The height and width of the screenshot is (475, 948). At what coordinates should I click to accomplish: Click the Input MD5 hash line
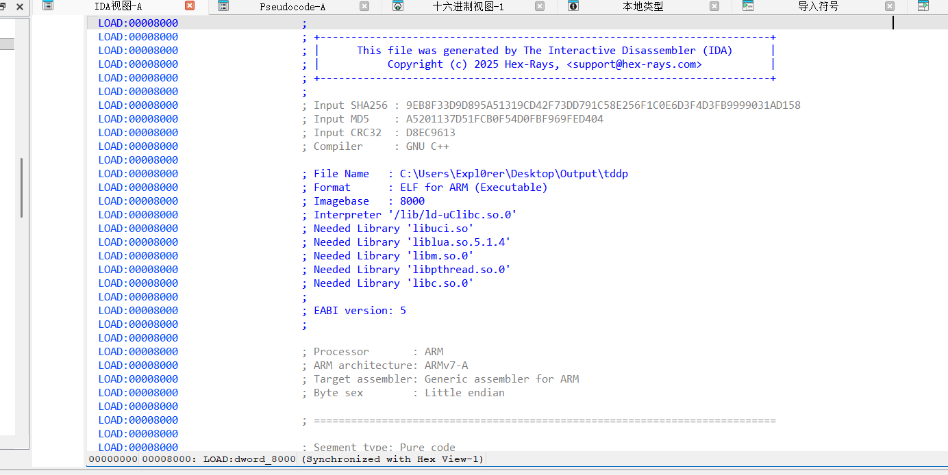tap(453, 119)
